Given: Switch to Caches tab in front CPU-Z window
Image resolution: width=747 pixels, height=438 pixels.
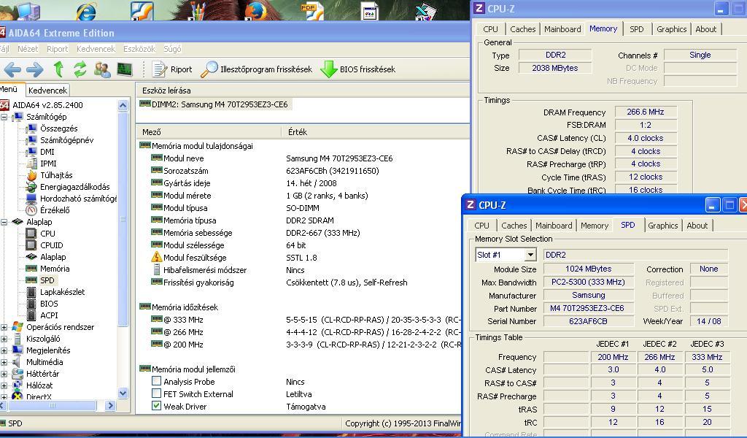Looking at the screenshot, I should coord(514,226).
